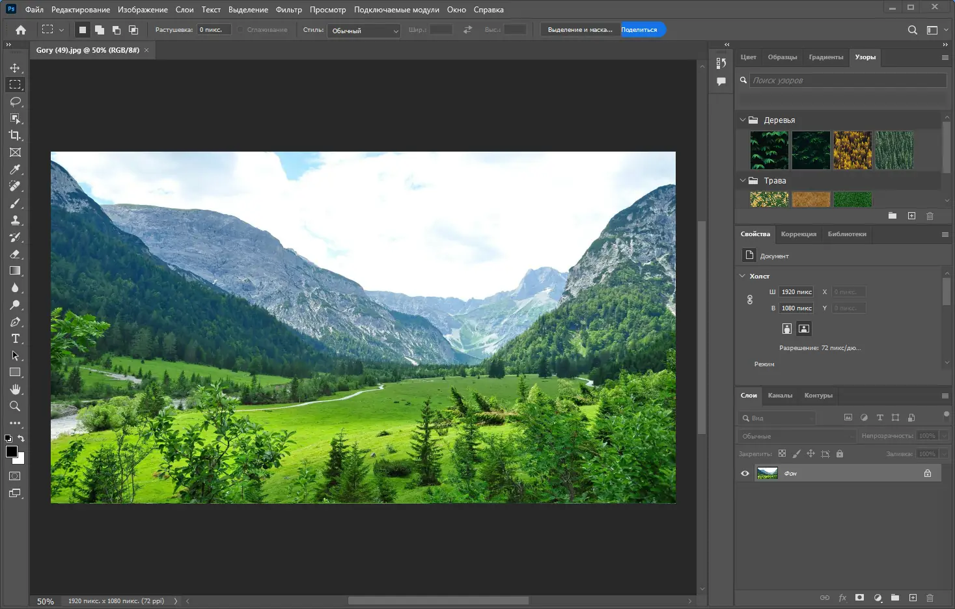Viewport: 955px width, 609px height.
Task: Select the Lasso tool
Action: tap(15, 101)
